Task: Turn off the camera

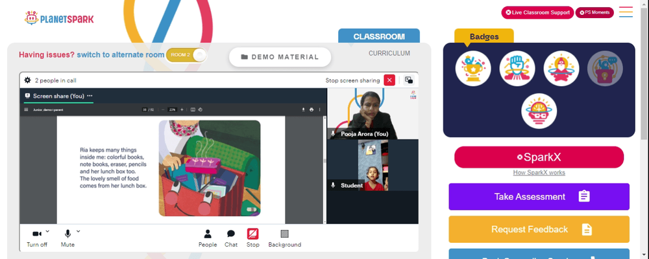Action: (x=37, y=238)
